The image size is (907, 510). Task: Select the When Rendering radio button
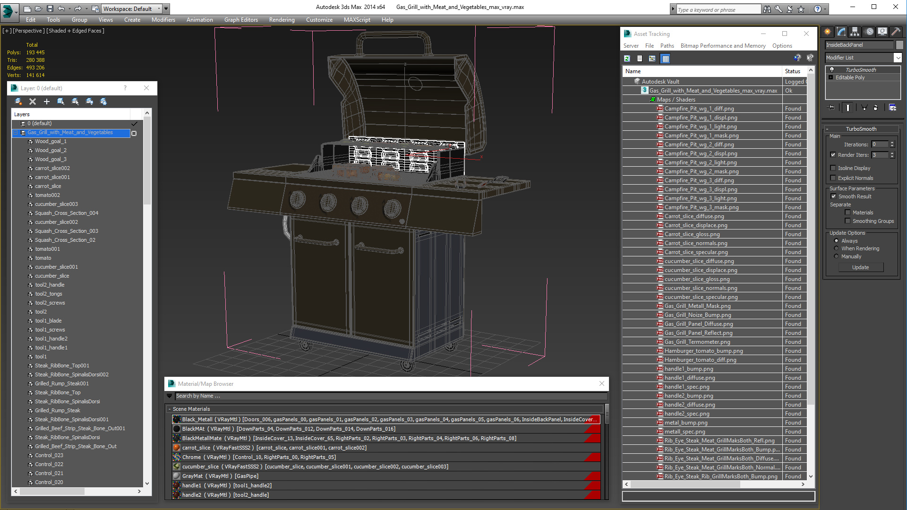[x=836, y=248]
